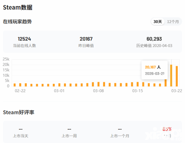Viewport: 185px width, 143px height.
Task: Click the 12524 current online players stat
Action: click(24, 39)
